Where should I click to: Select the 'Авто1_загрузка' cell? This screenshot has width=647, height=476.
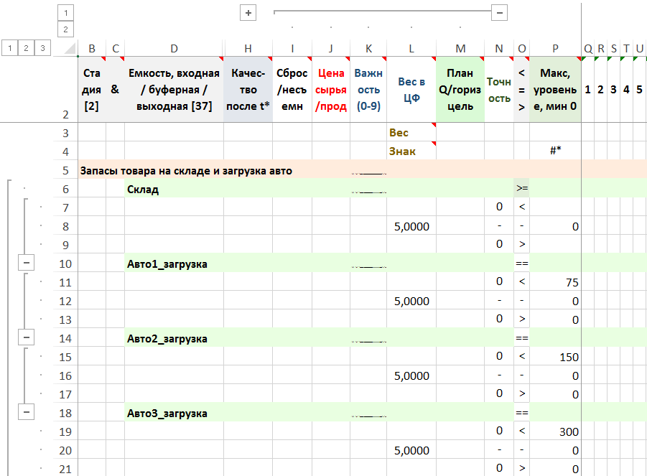pos(174,264)
